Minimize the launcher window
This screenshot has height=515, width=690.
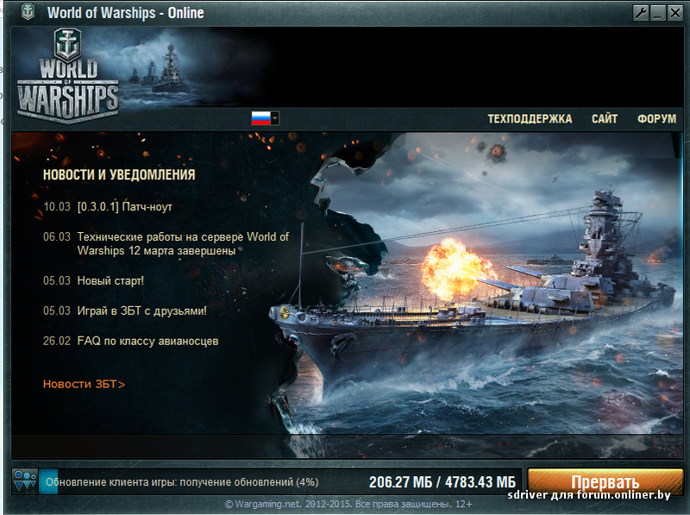(x=658, y=13)
